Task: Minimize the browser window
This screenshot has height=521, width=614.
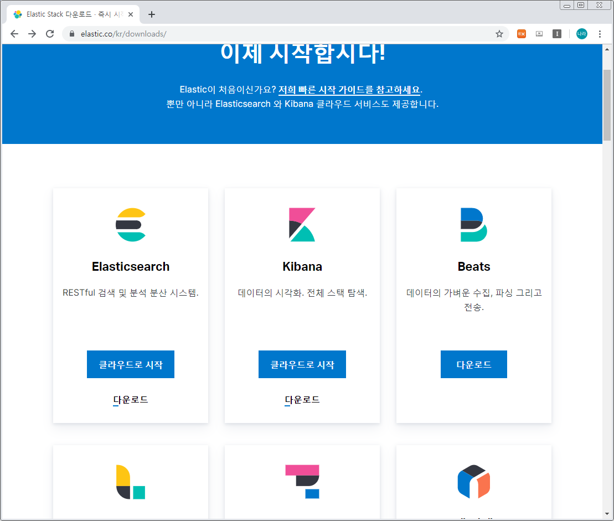Action: pos(566,5)
